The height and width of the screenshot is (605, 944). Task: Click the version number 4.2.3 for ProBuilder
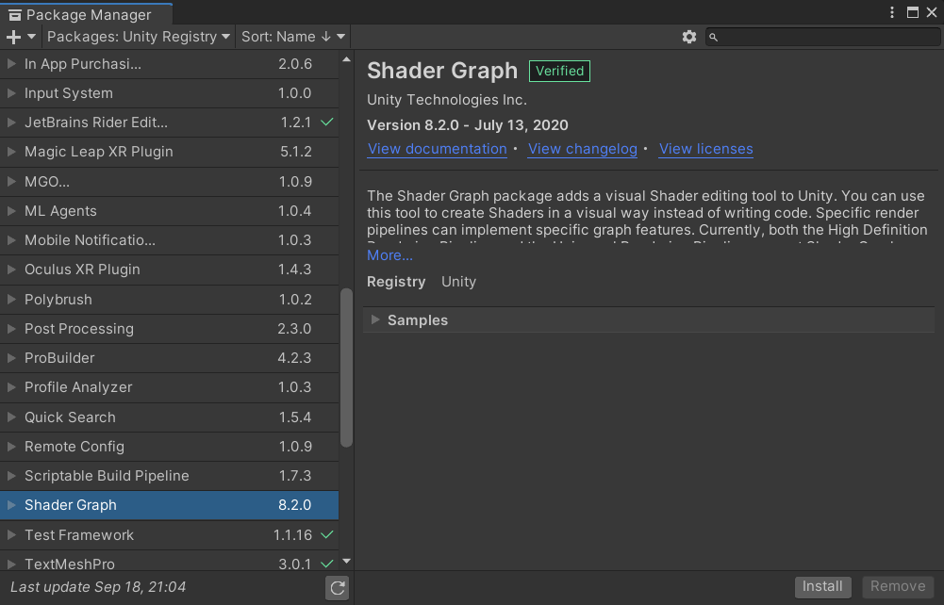(294, 358)
